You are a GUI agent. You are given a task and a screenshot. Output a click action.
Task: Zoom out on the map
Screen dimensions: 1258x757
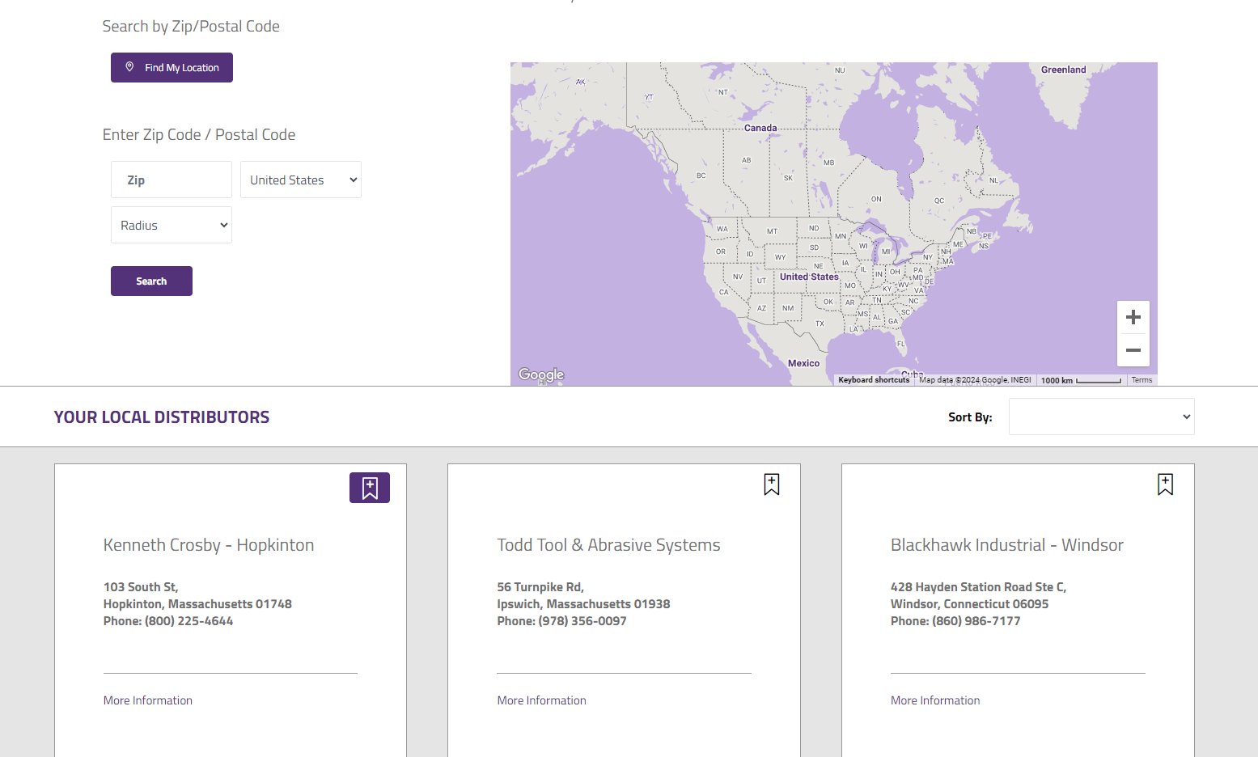(x=1133, y=350)
